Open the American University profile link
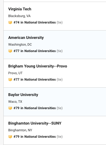Viewport: 106px width, 145px height. (26, 38)
